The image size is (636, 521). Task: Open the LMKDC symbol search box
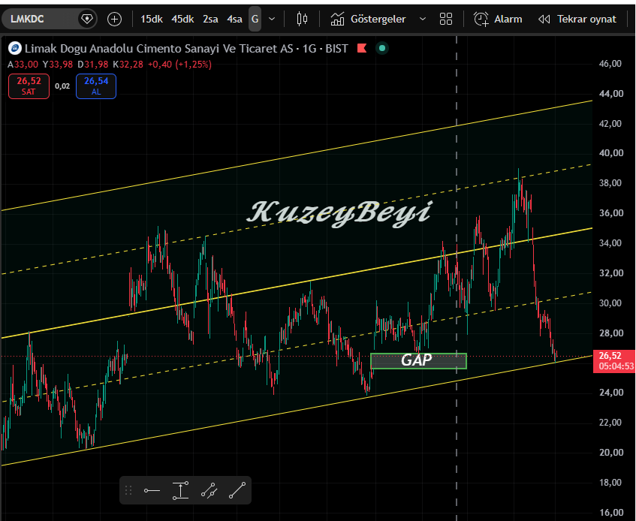pos(41,19)
